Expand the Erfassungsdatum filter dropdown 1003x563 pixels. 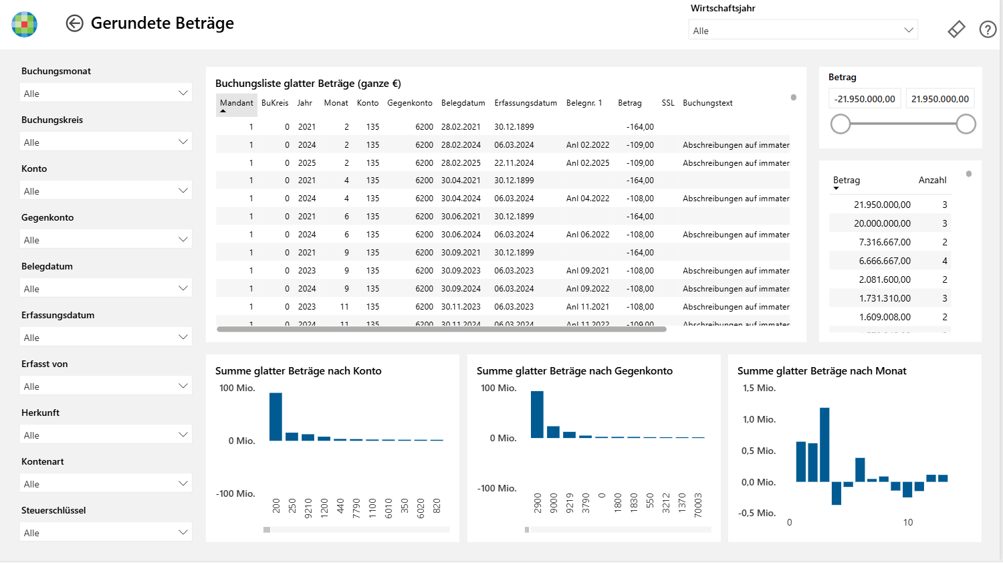click(106, 337)
